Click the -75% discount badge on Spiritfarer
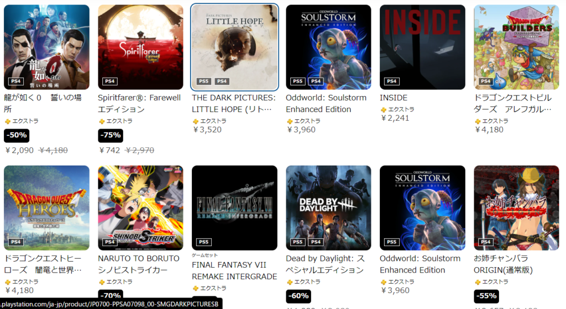566x309 pixels. tap(111, 135)
